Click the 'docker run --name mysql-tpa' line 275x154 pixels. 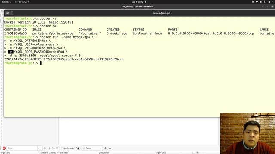click(x=67, y=37)
